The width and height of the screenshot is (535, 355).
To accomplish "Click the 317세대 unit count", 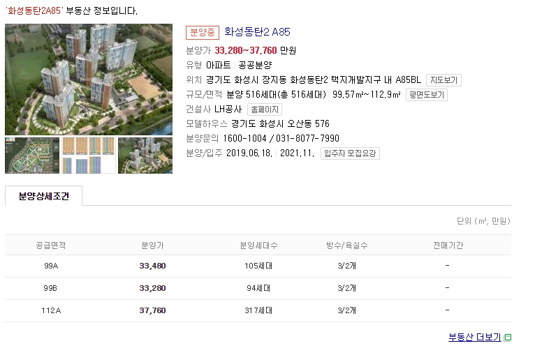I will [x=258, y=310].
